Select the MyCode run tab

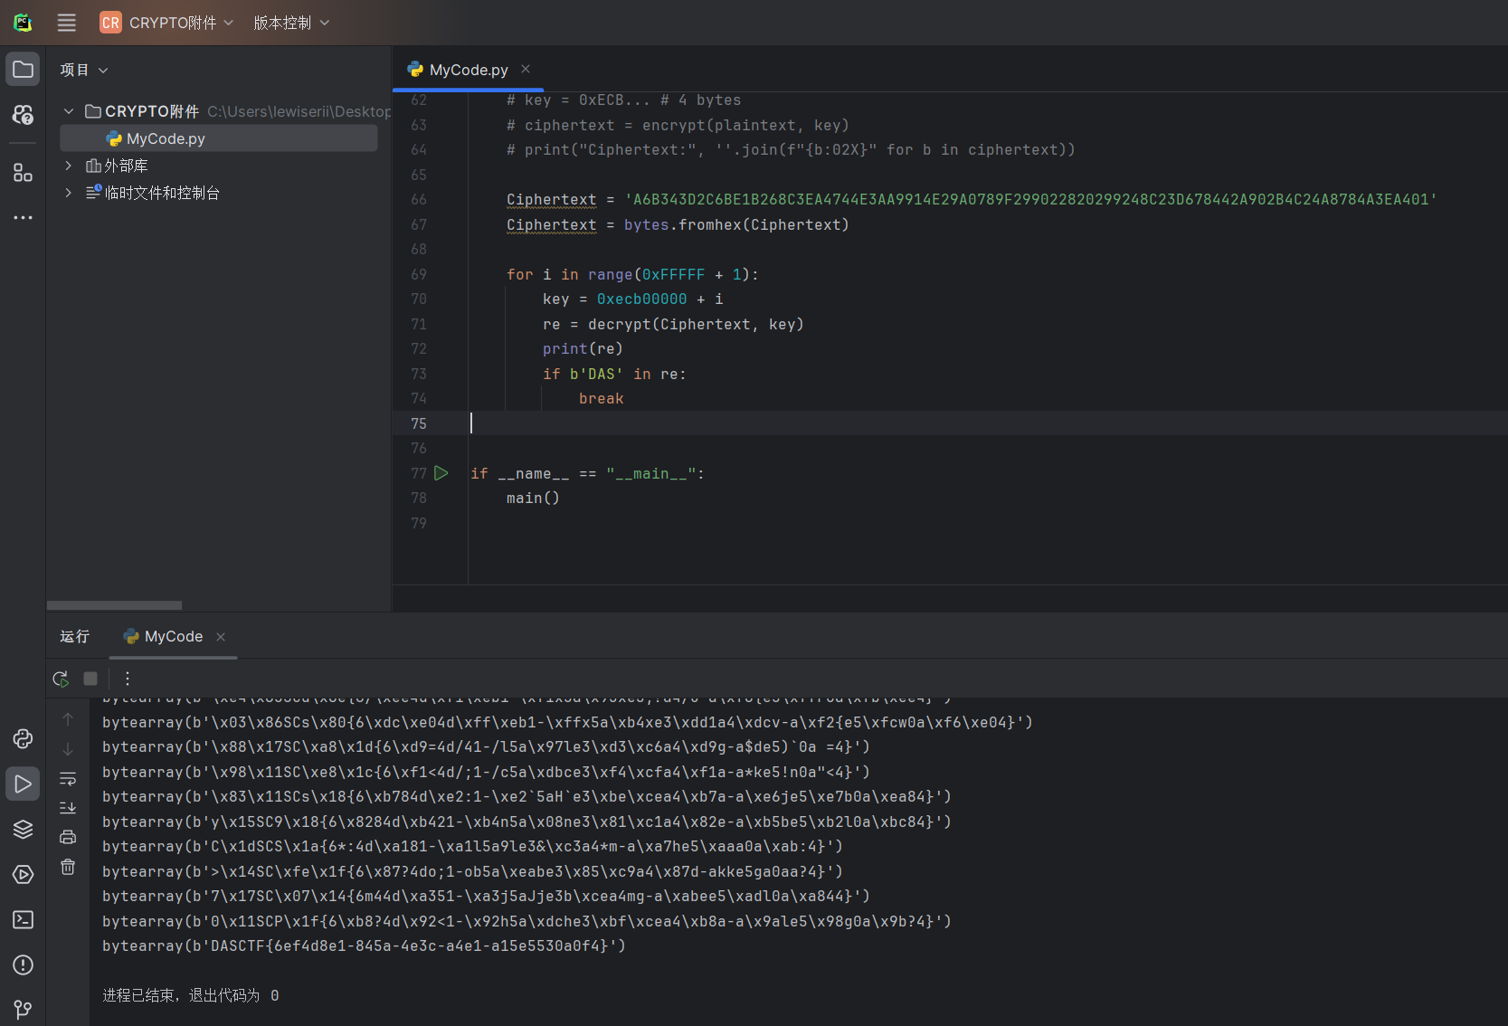(173, 637)
